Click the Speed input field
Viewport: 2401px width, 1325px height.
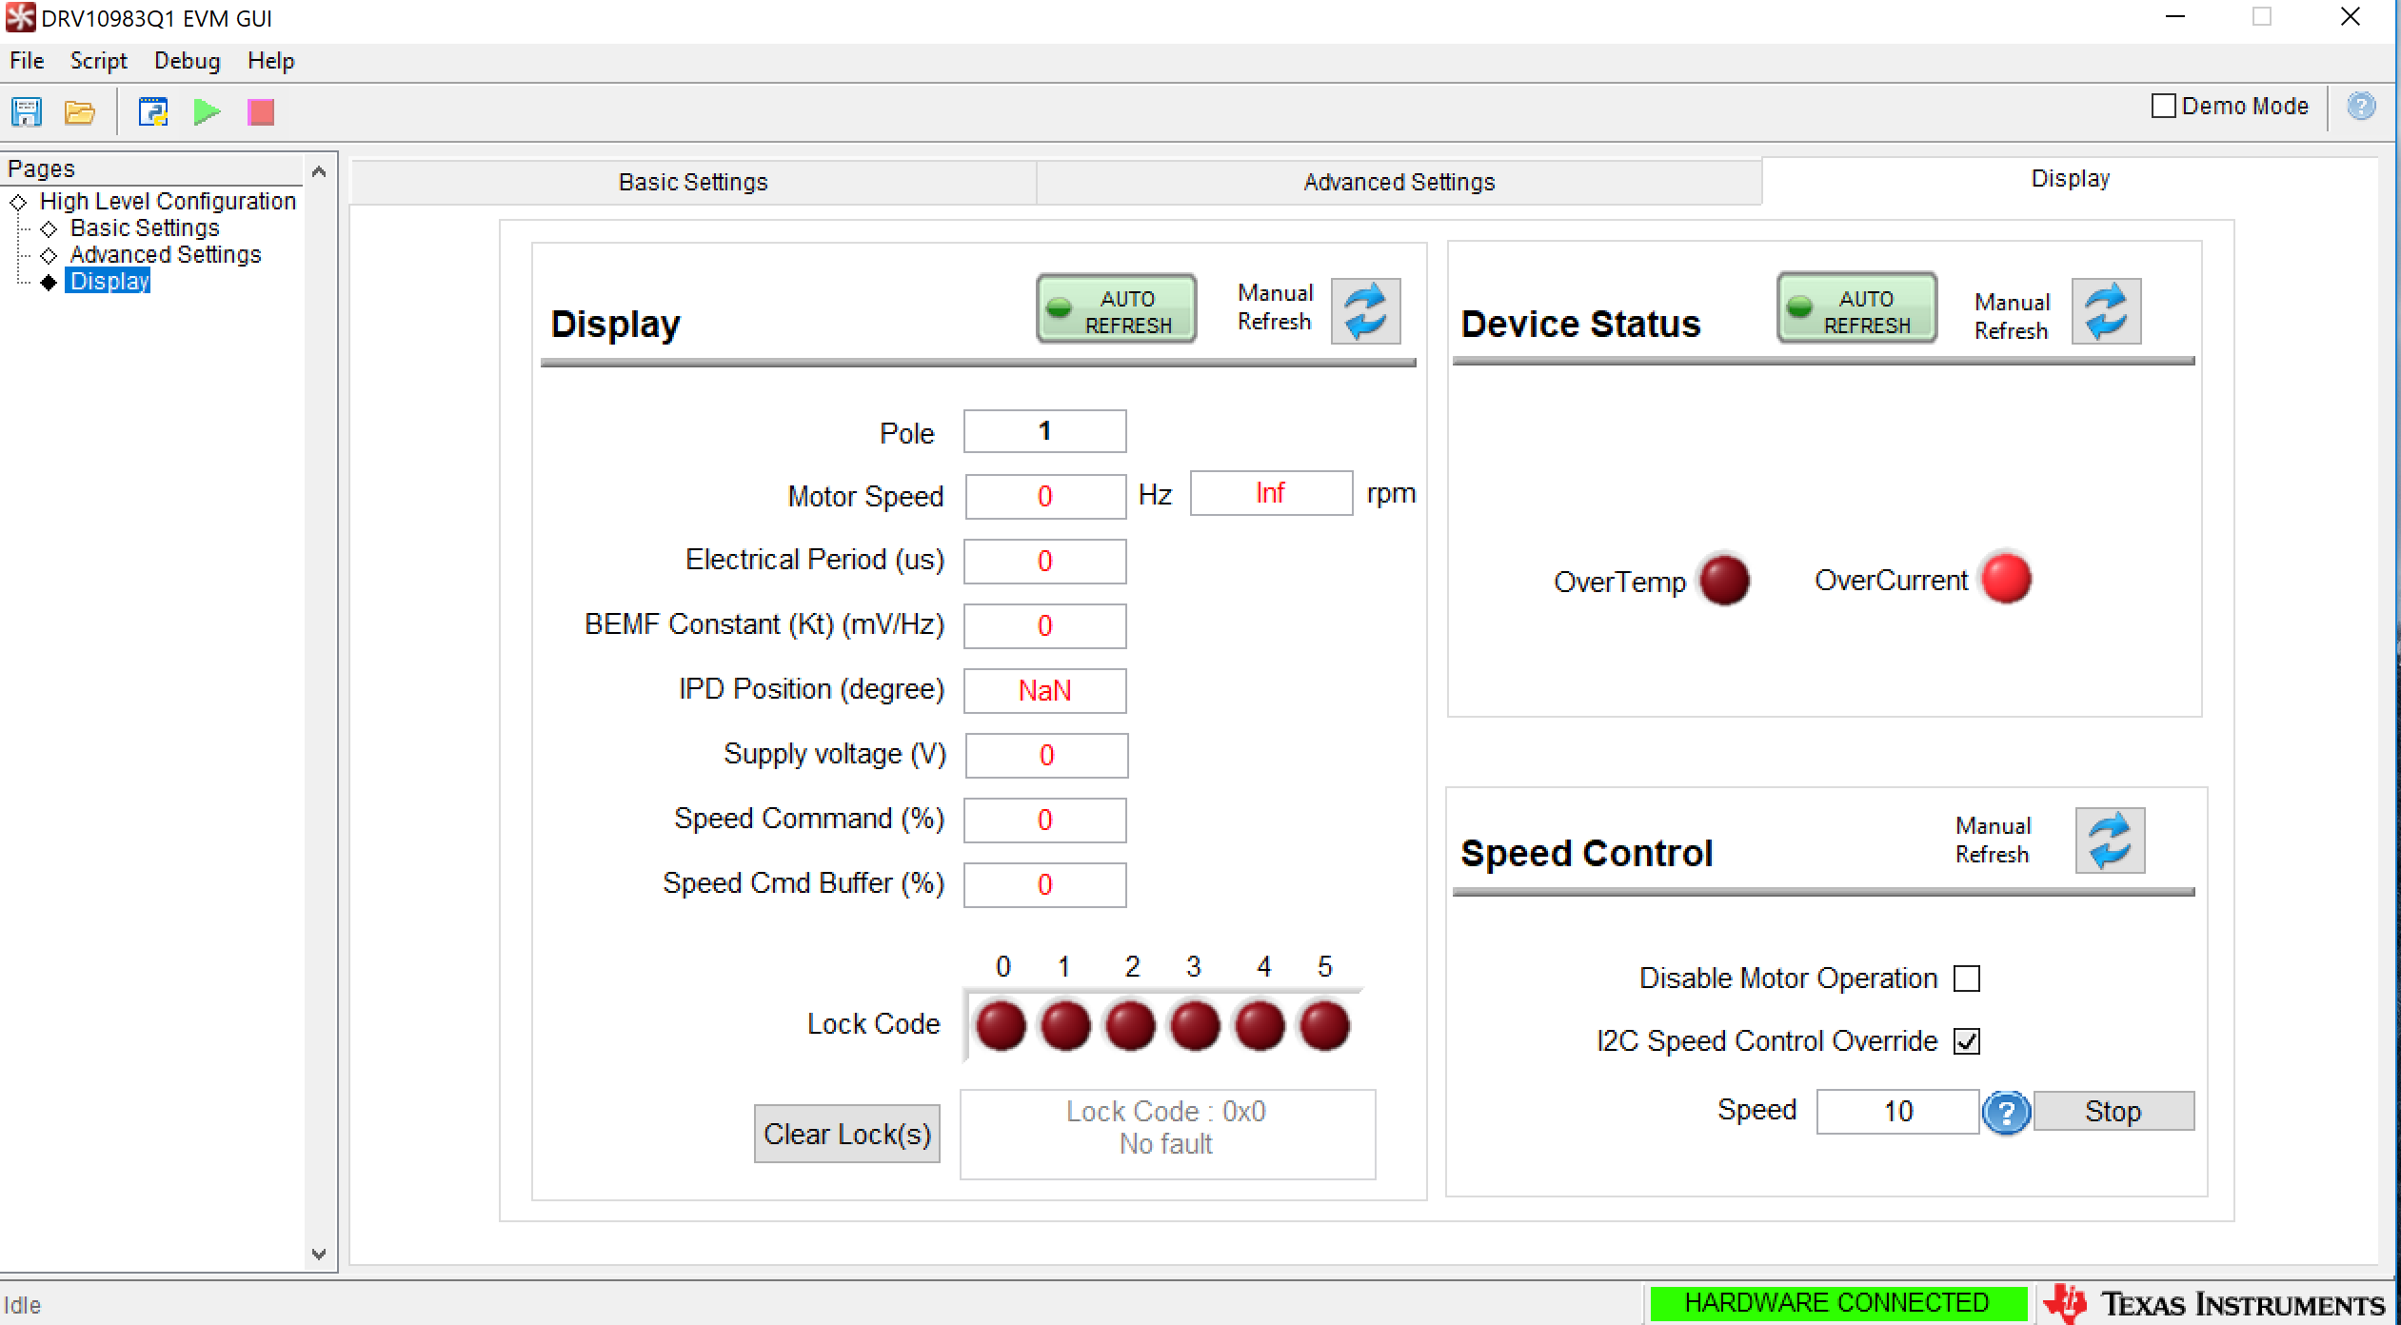(x=1897, y=1112)
